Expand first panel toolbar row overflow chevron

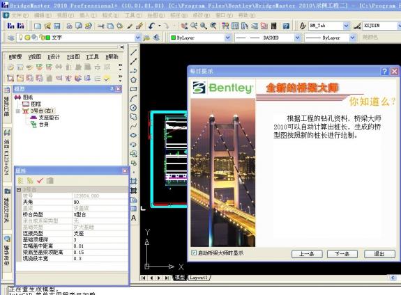point(120,67)
